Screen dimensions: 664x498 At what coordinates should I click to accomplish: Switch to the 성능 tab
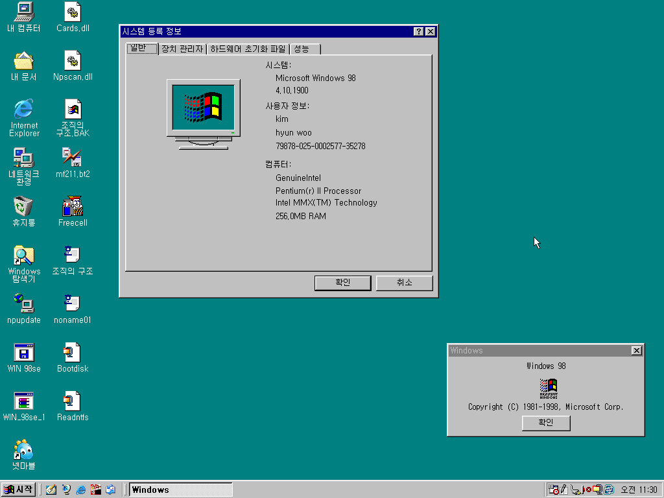pyautogui.click(x=305, y=49)
